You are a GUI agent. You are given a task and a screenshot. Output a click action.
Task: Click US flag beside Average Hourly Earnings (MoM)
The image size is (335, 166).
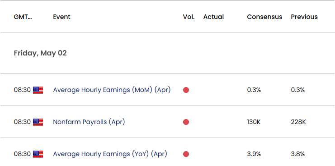pyautogui.click(x=38, y=90)
